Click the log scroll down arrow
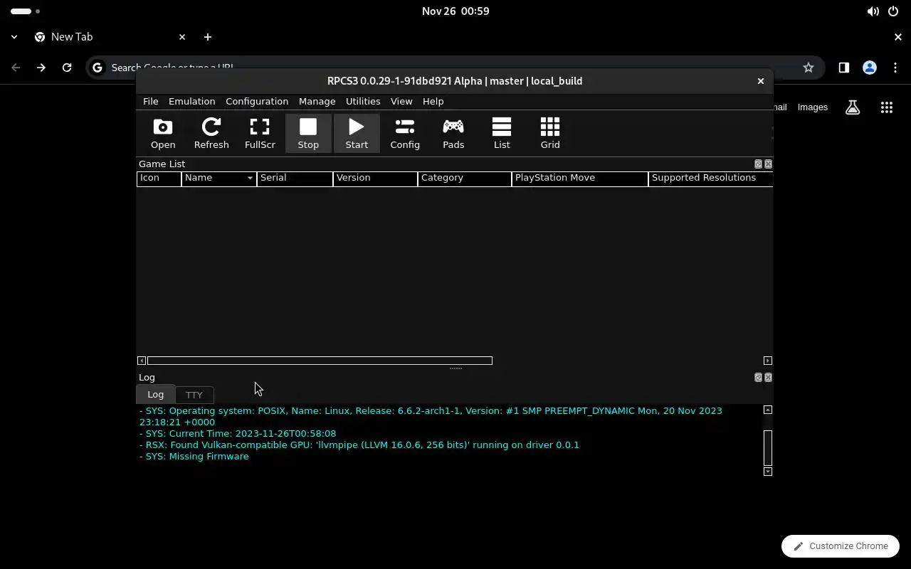The image size is (911, 569). pyautogui.click(x=768, y=472)
